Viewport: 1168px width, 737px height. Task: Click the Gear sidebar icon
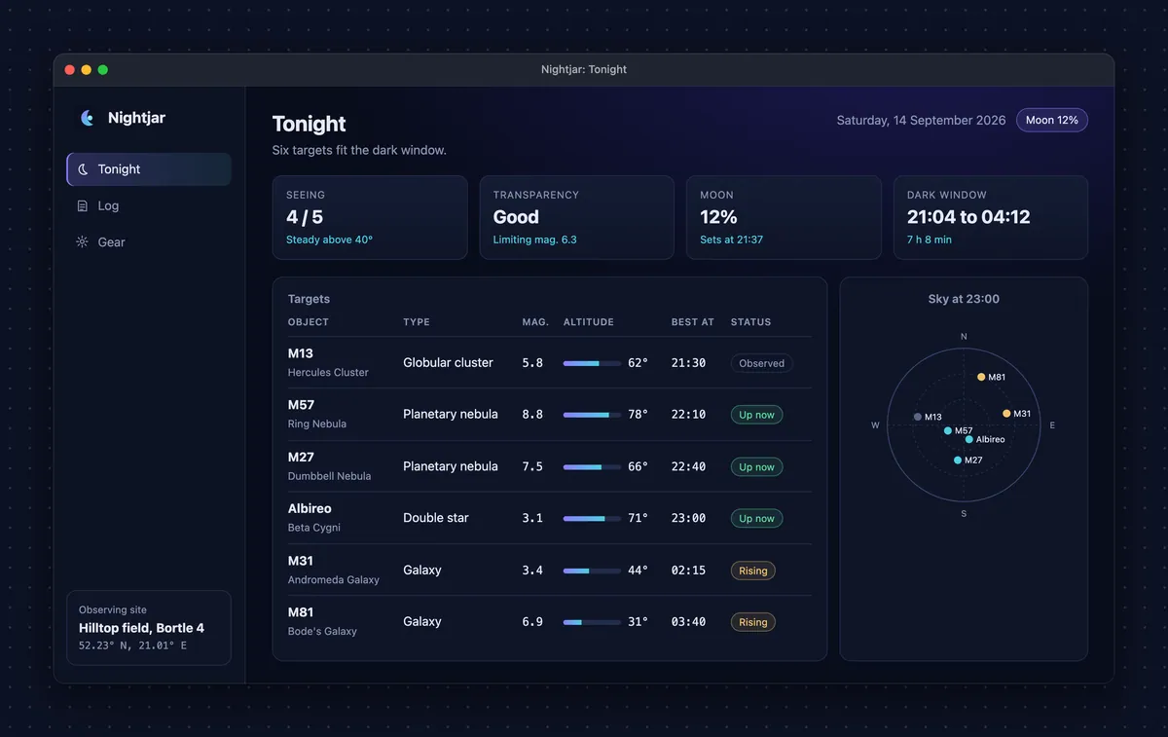click(83, 242)
